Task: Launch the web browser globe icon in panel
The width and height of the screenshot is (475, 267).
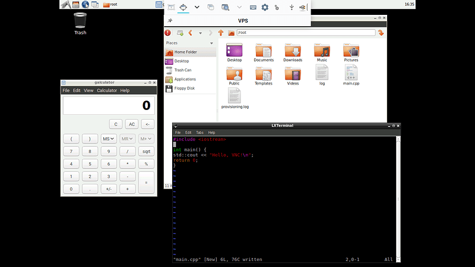Action: click(85, 5)
